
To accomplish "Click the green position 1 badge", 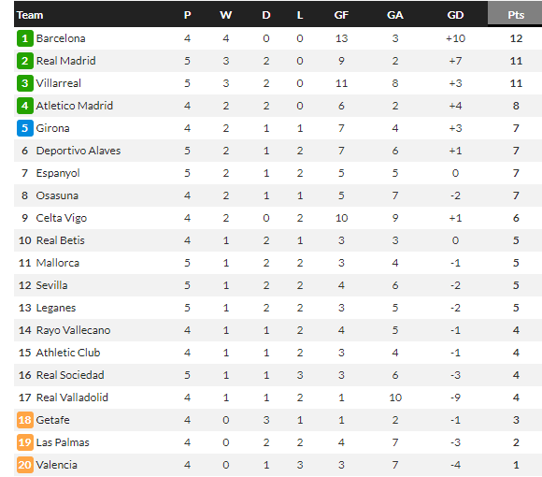I will [x=25, y=38].
